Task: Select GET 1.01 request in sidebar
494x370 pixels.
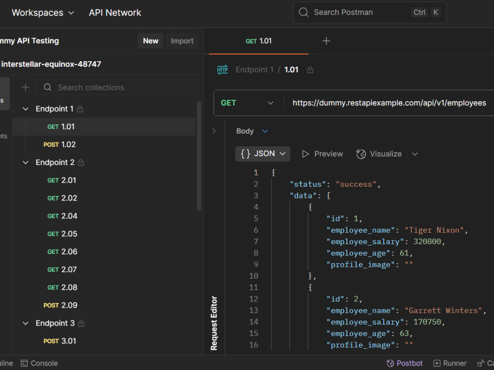Action: point(104,126)
